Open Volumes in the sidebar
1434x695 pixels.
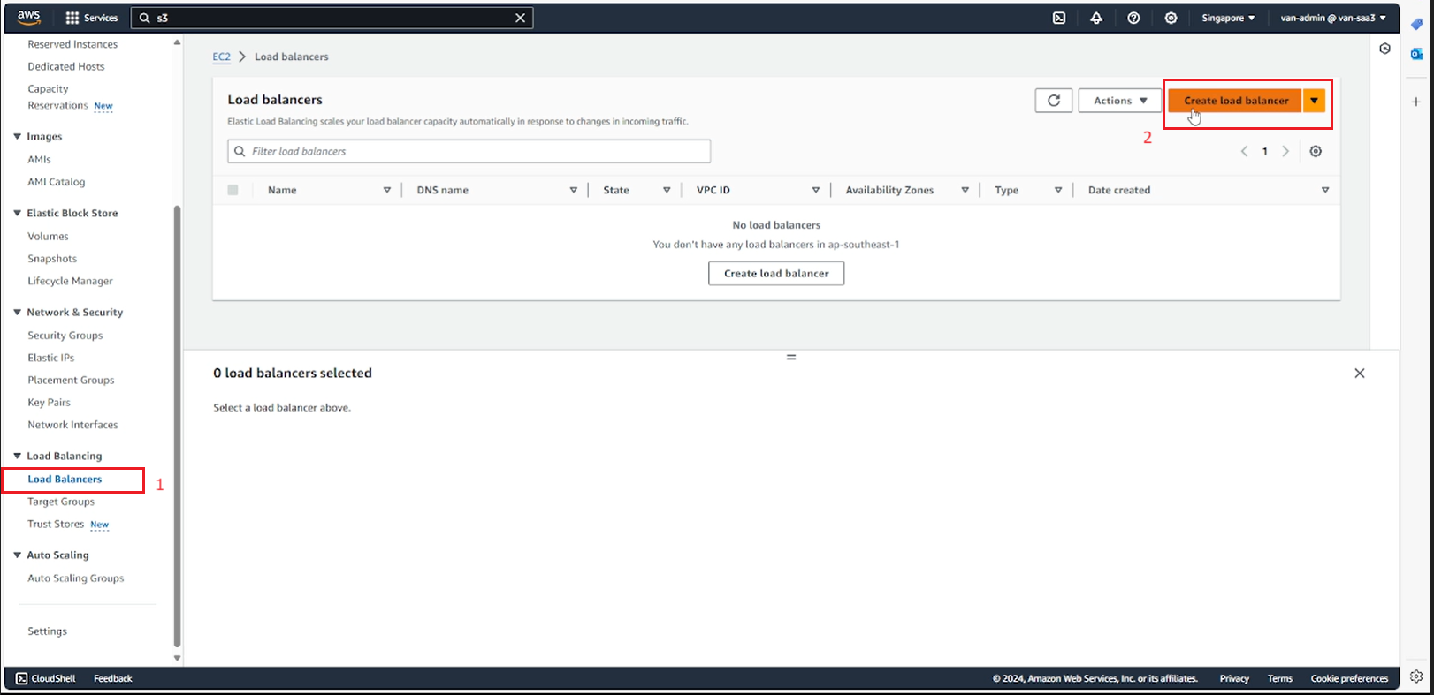[48, 237]
